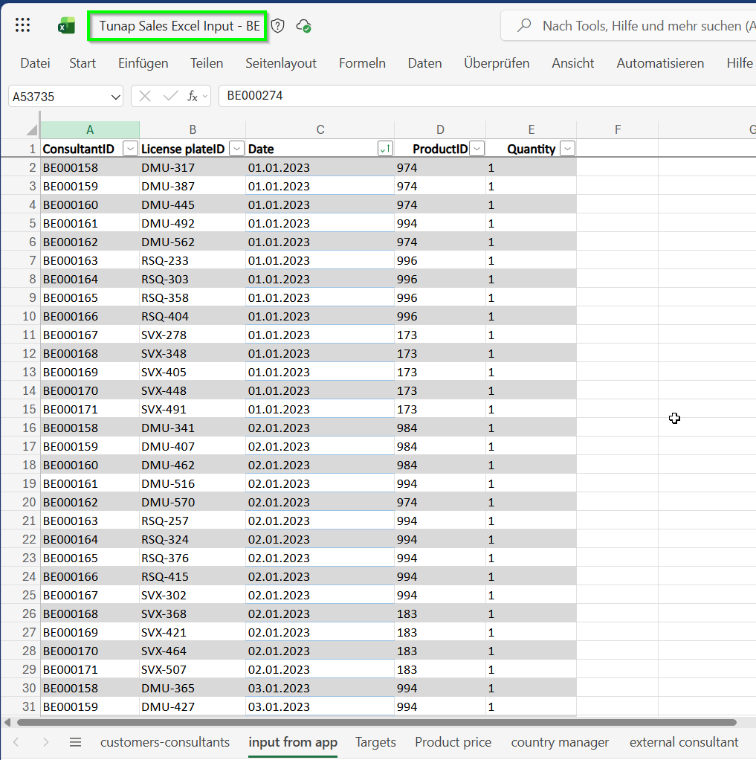756x760 pixels.
Task: Open the Date column sort filter dropdown
Action: coord(385,149)
